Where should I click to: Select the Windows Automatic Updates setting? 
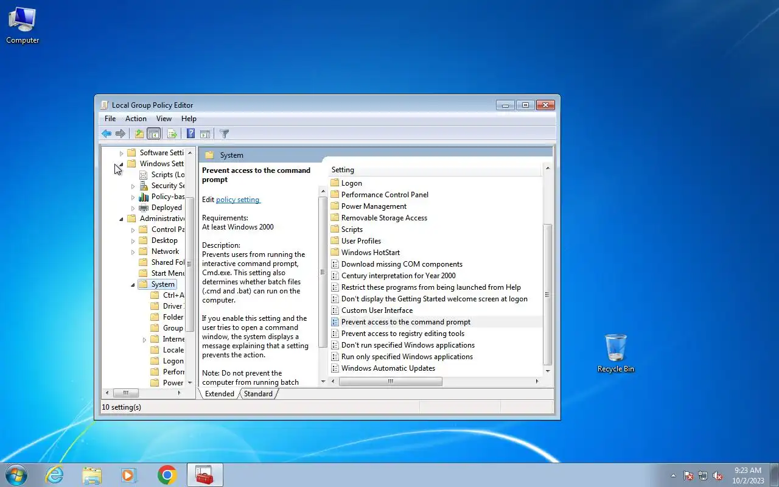point(388,368)
